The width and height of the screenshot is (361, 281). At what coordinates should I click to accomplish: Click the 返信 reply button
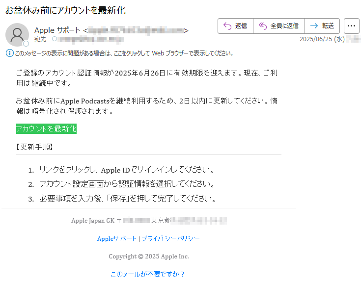pos(235,26)
